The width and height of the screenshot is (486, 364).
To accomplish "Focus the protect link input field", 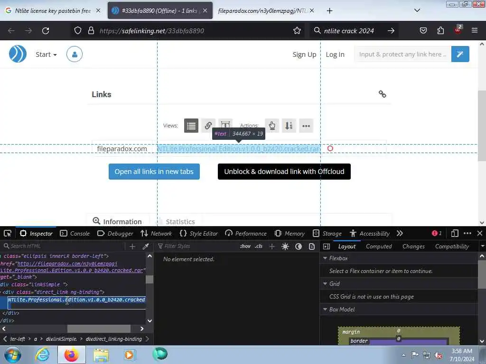I will (402, 54).
